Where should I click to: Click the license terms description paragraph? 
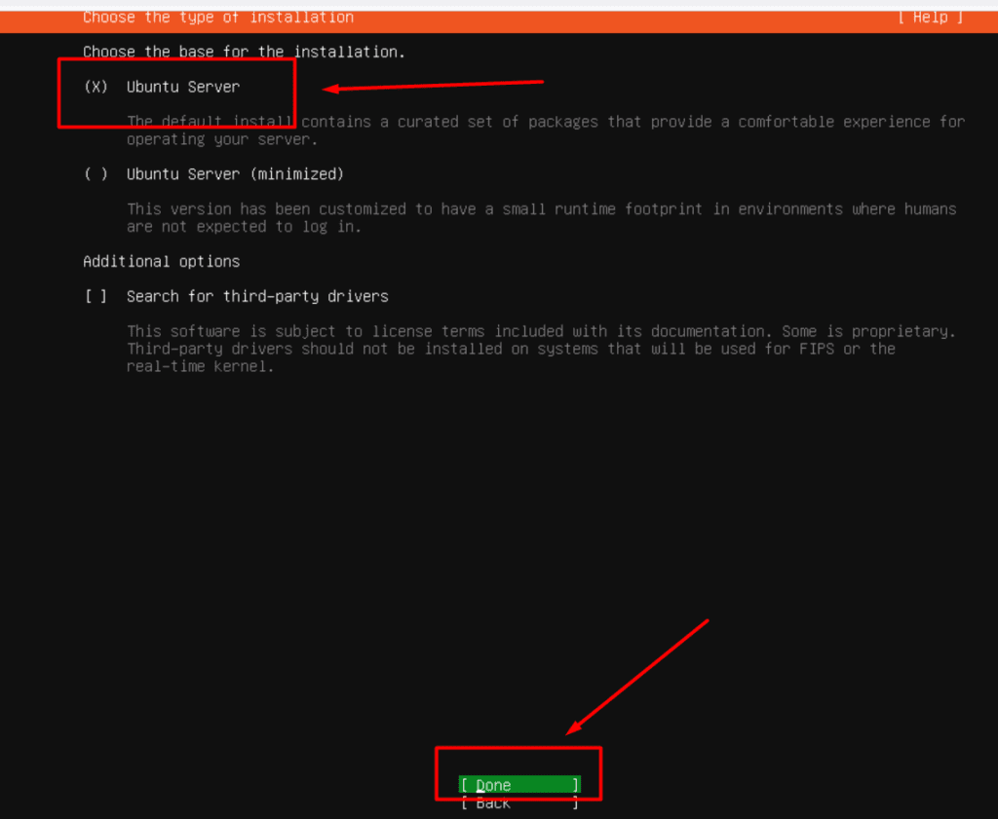point(541,349)
